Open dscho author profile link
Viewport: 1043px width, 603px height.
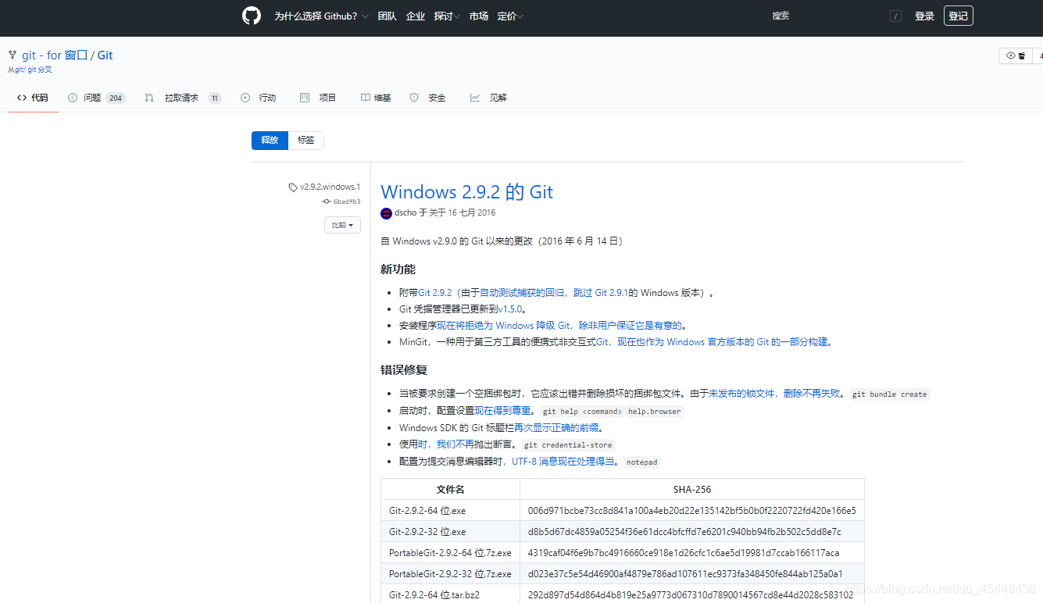click(x=405, y=213)
